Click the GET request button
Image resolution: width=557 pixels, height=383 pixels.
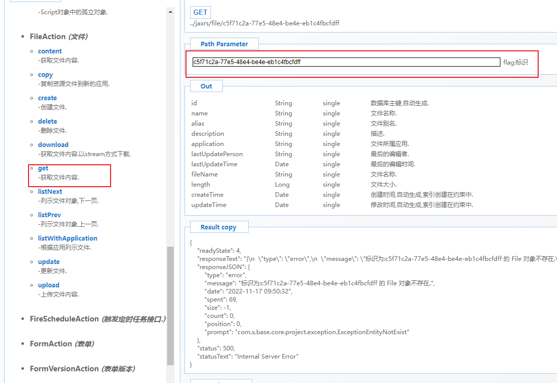(200, 12)
